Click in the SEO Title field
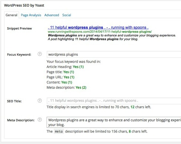Image resolution: width=181 pixels, height=144 pixels. tap(114, 101)
